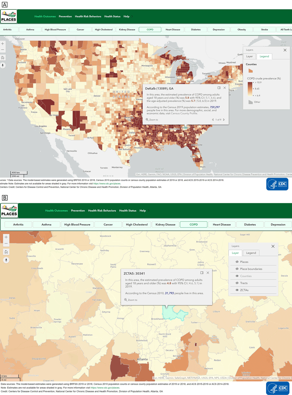Toggle visibility of Place boundaries layer
The image size is (292, 395).
[x=237, y=268]
